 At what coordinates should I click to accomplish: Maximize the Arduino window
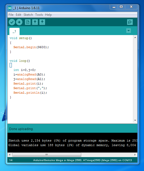(x=121, y=7)
